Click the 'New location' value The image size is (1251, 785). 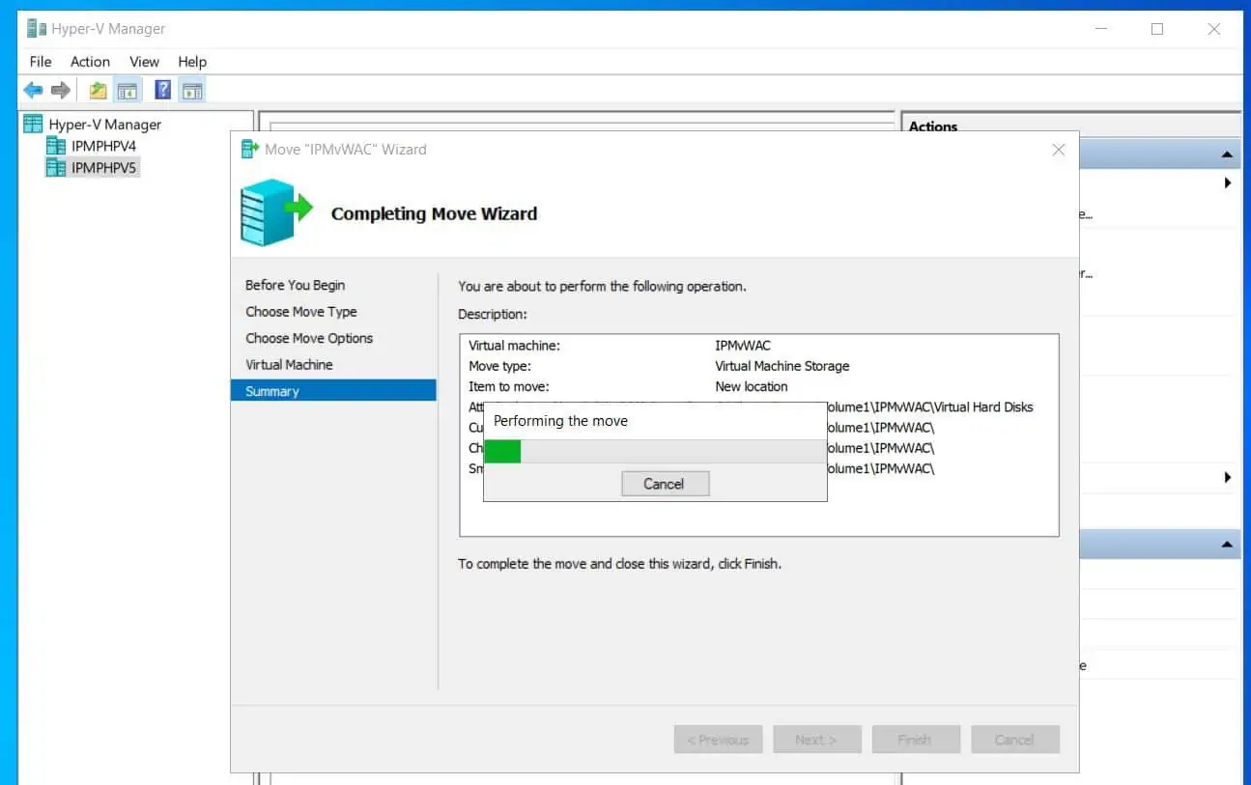752,386
